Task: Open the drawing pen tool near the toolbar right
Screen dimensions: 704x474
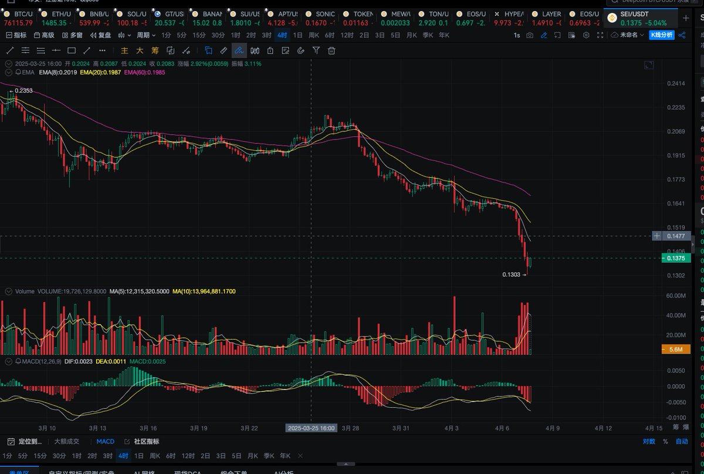Action: (x=543, y=35)
